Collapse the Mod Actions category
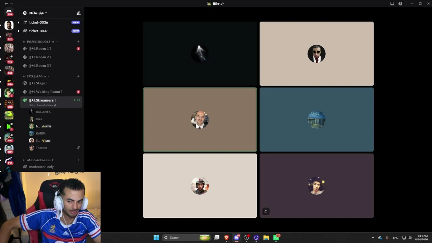The height and width of the screenshot is (243, 432). click(40, 160)
